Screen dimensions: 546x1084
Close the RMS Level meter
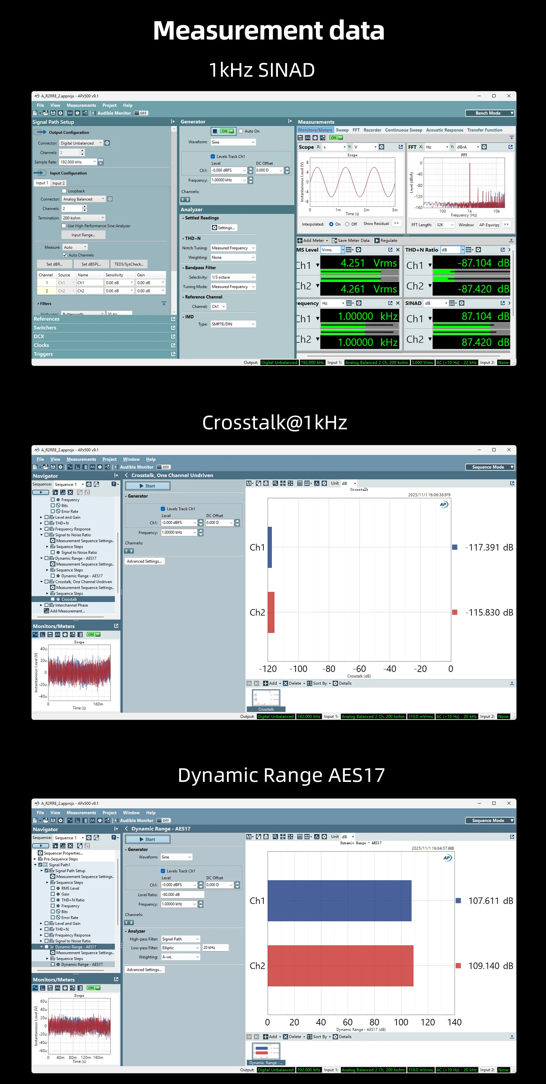click(x=398, y=249)
